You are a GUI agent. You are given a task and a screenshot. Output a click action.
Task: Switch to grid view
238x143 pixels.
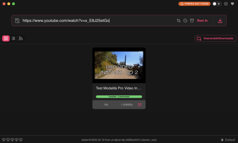click(6, 39)
